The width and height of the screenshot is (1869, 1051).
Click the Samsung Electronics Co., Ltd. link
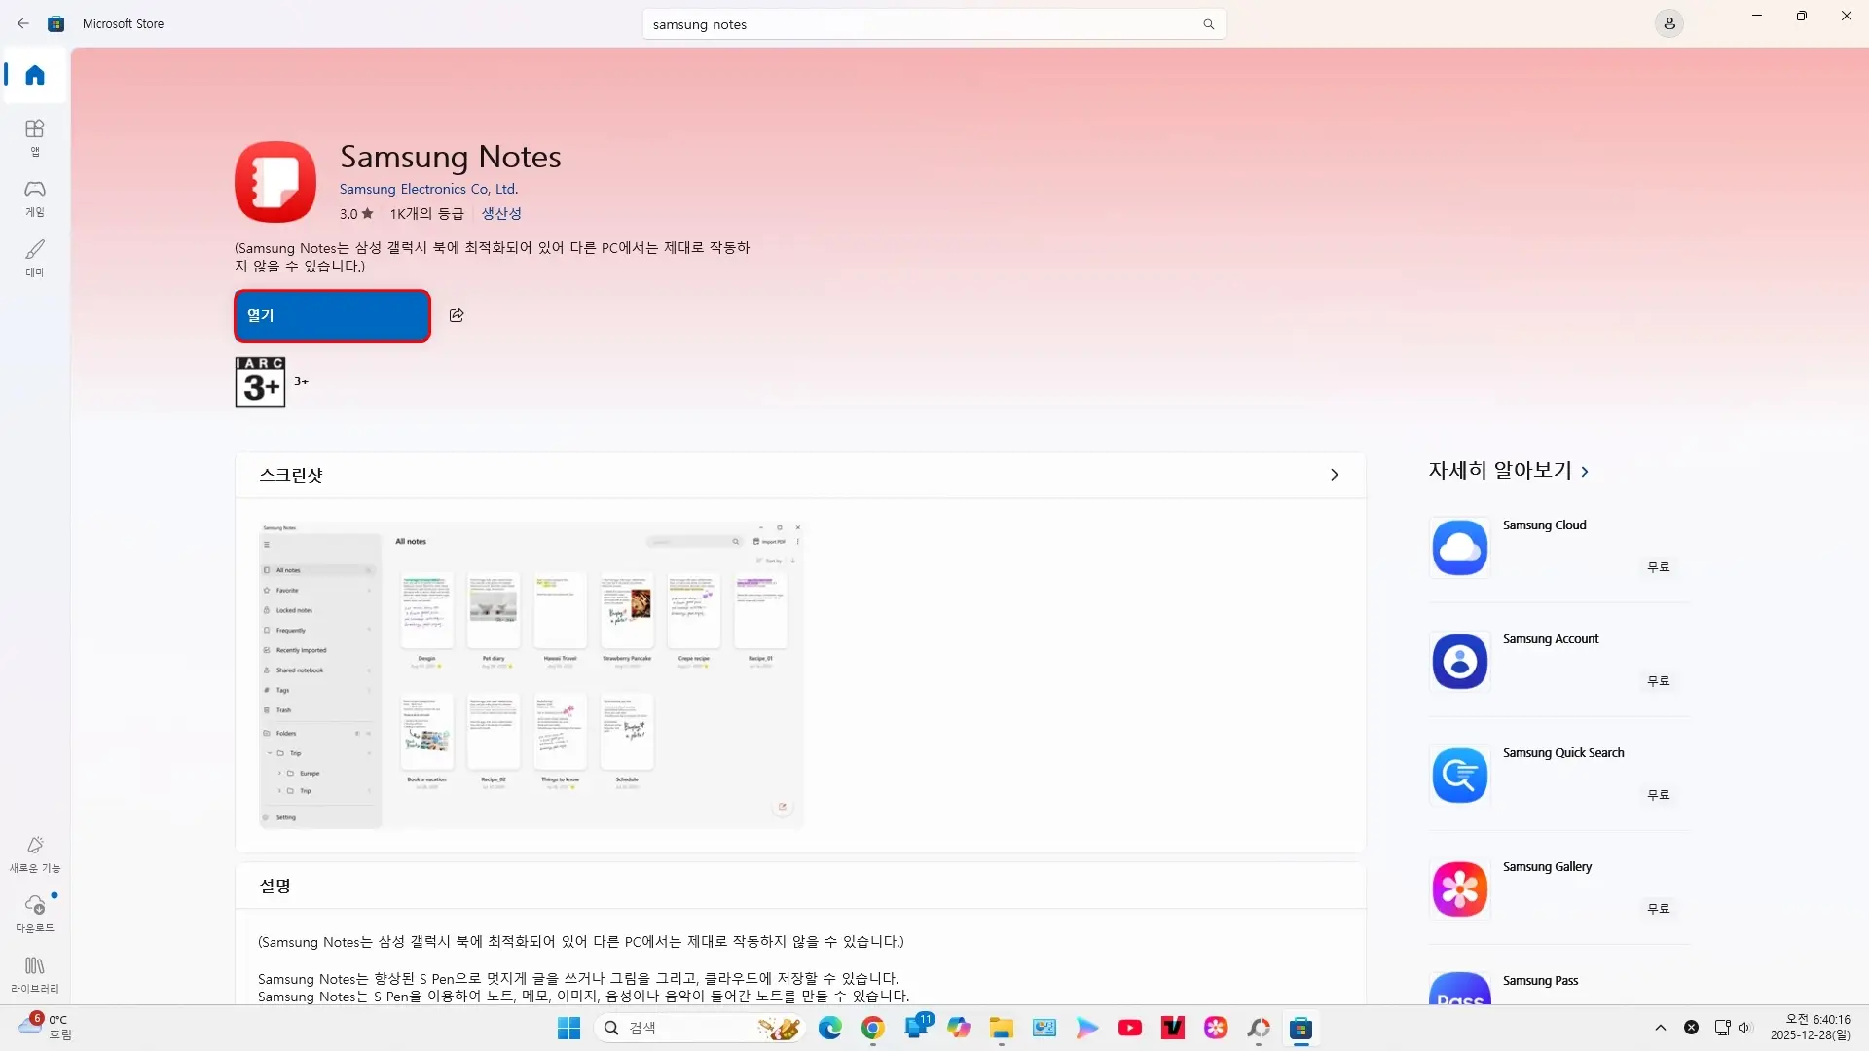[428, 188]
